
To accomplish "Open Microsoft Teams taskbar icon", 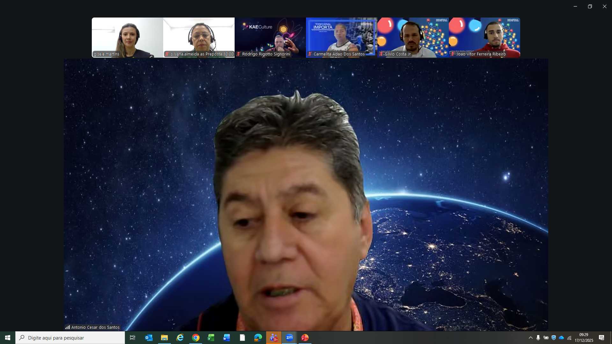I will [x=274, y=338].
